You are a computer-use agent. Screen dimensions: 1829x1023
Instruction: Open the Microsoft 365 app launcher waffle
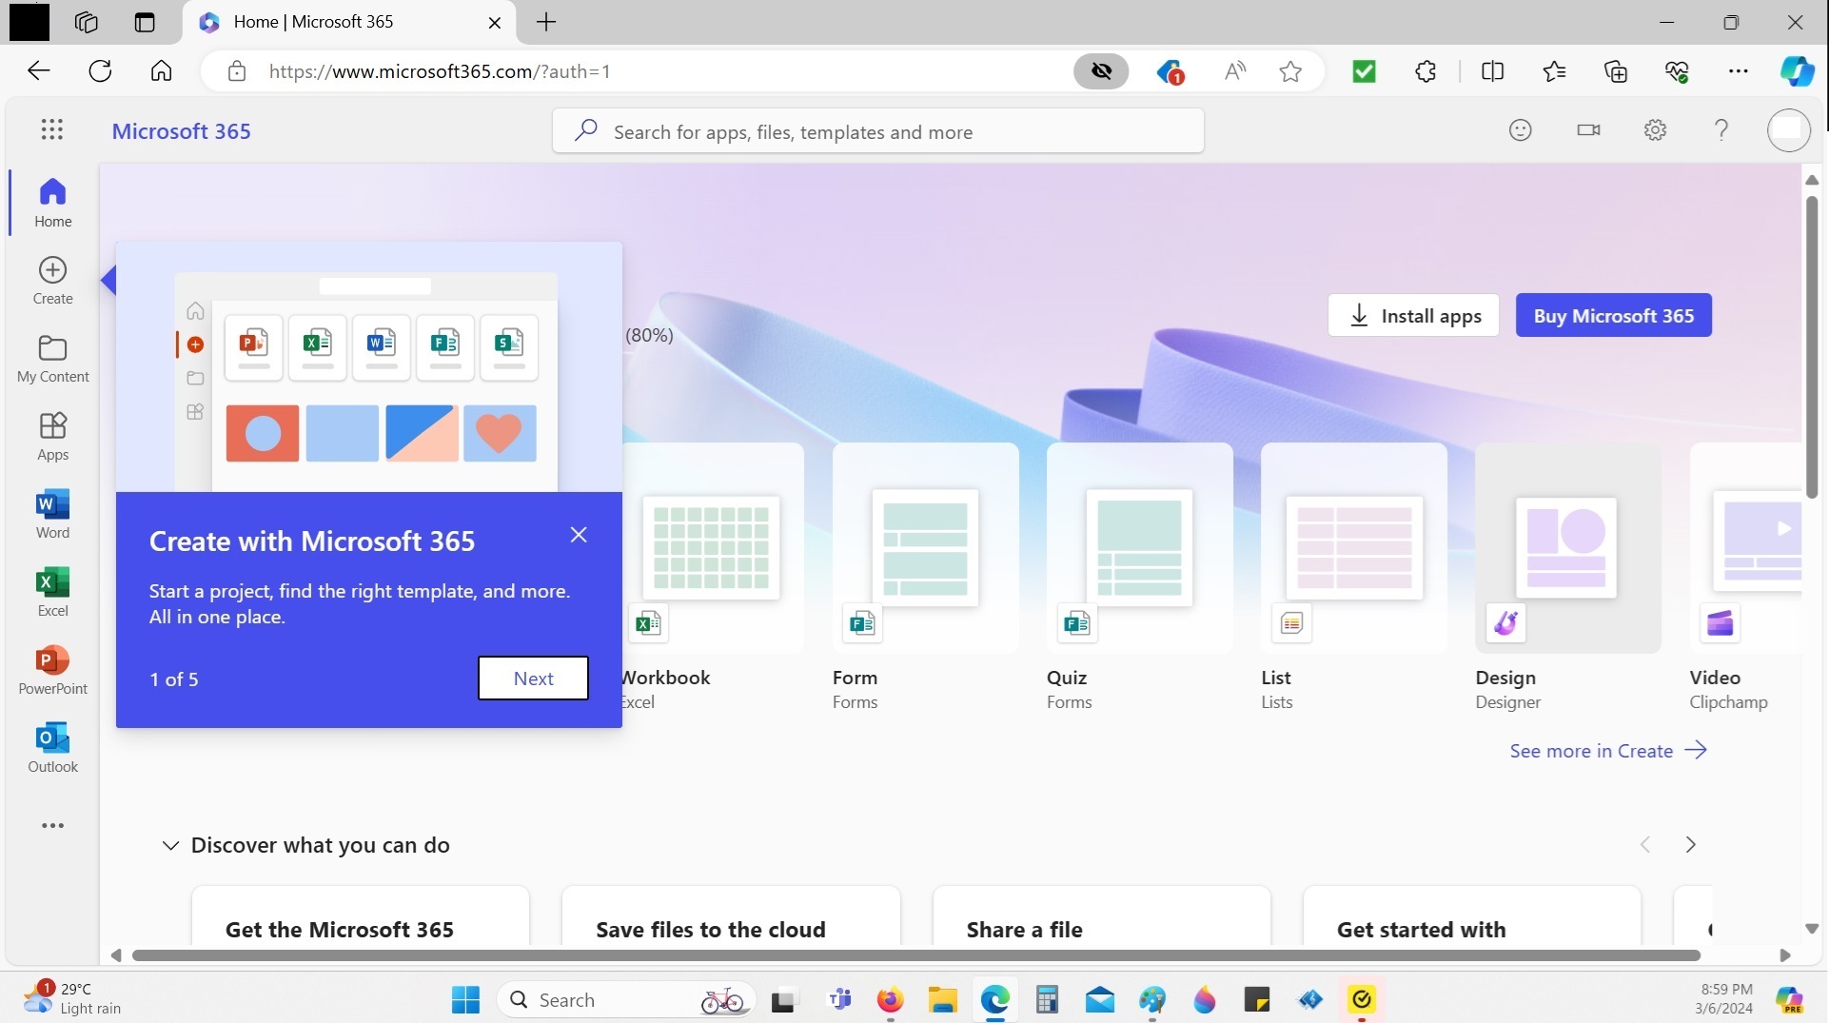coord(51,130)
